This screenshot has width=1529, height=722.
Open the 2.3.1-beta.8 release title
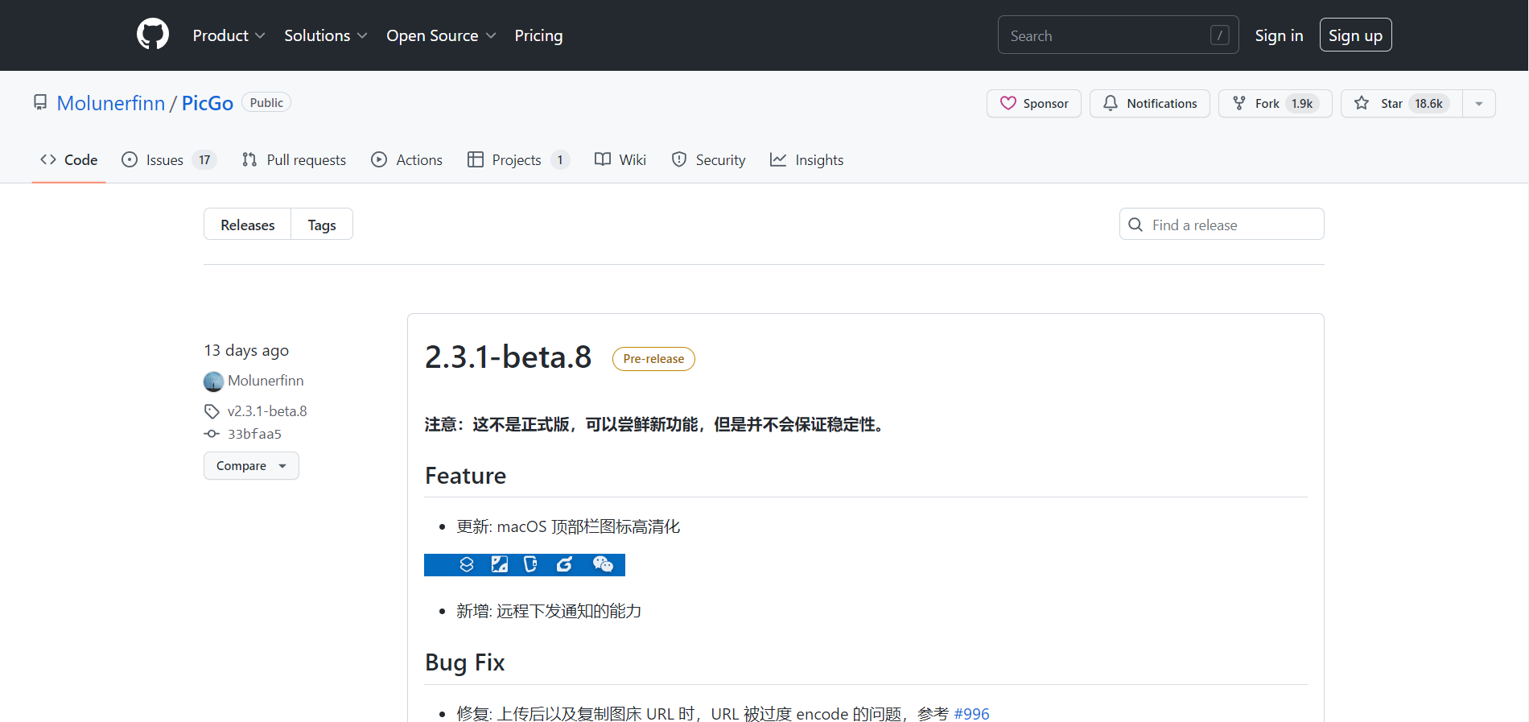click(x=509, y=357)
